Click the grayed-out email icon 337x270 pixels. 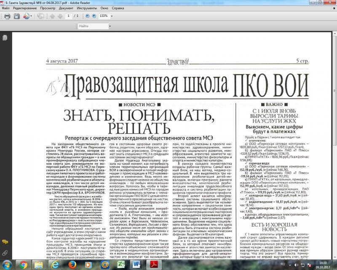pos(40,16)
